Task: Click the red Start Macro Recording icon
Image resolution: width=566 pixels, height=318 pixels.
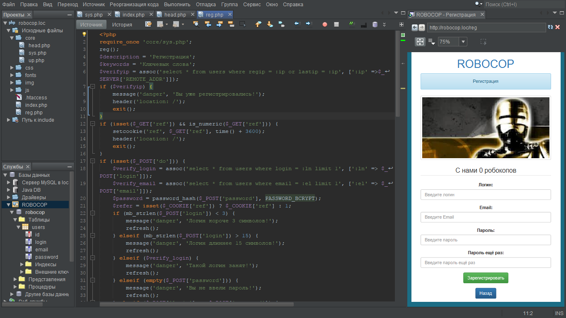Action: pyautogui.click(x=325, y=24)
